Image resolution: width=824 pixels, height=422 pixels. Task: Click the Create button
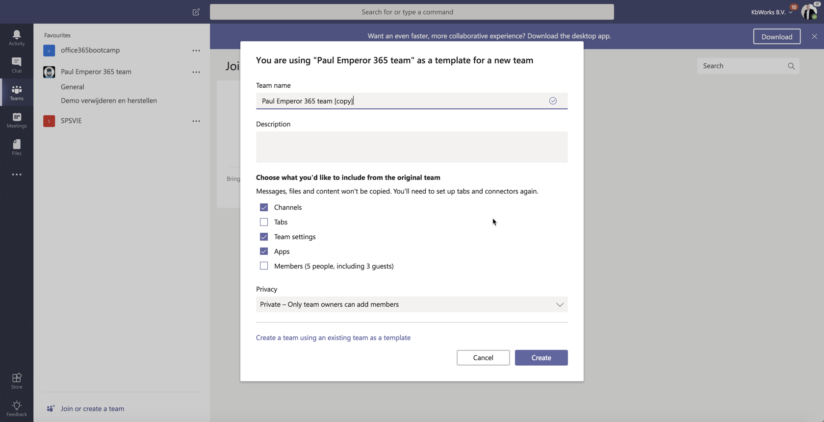coord(541,358)
